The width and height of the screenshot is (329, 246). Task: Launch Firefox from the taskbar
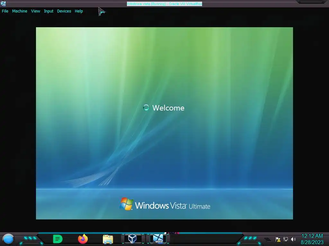pyautogui.click(x=83, y=239)
